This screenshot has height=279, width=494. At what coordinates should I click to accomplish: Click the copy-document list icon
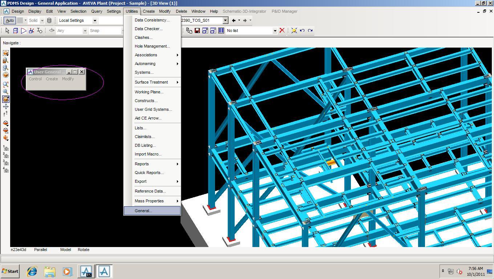click(x=189, y=31)
